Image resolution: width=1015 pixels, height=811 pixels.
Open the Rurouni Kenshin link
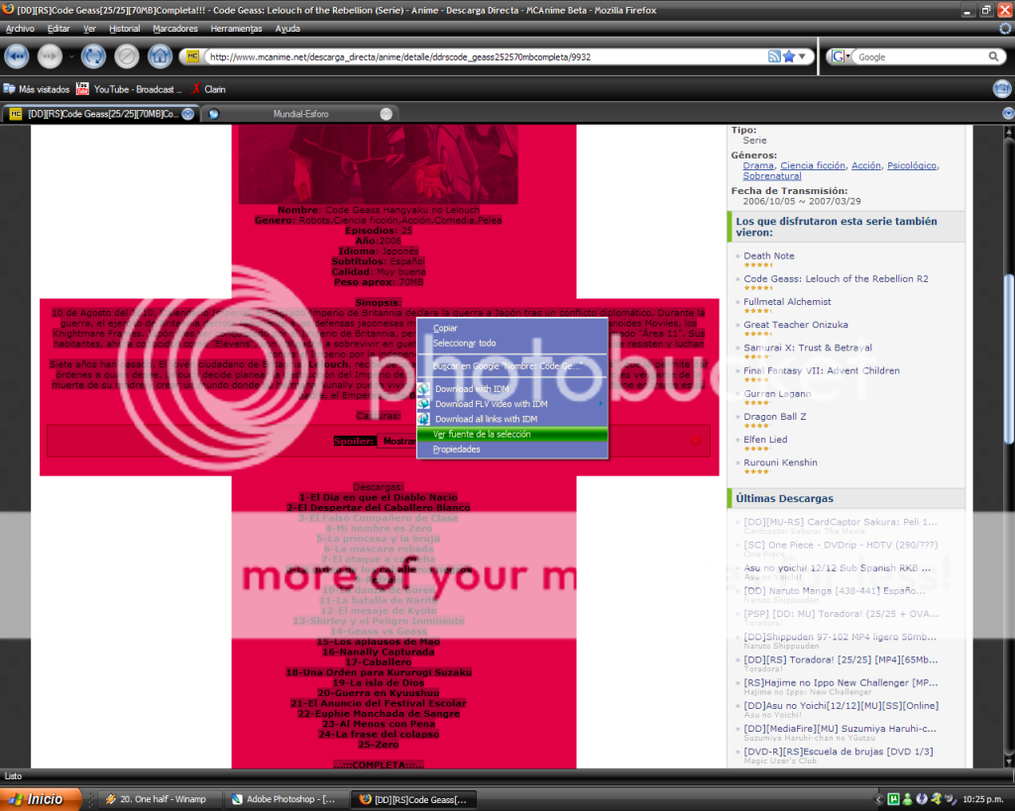click(780, 462)
